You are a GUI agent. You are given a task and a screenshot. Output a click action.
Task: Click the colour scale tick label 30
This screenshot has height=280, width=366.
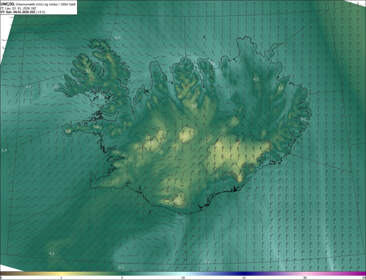305,278
